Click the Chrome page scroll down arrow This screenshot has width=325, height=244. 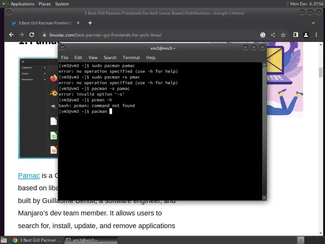[x=321, y=233]
